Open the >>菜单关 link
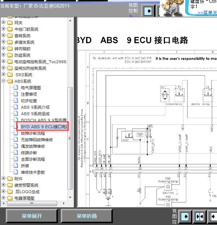The image size is (217, 225). pyautogui.click(x=207, y=13)
